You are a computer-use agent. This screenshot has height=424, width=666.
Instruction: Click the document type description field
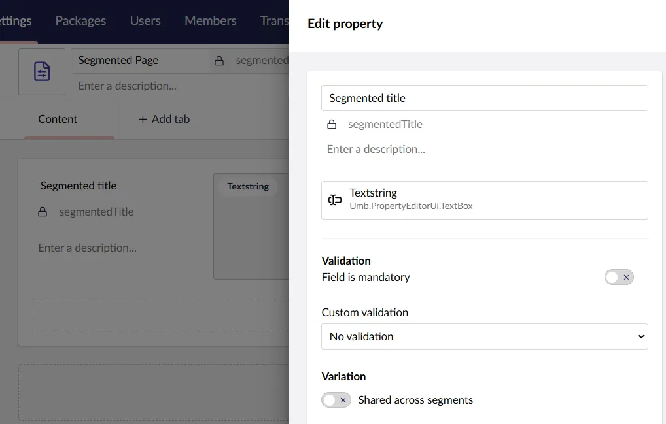[177, 86]
